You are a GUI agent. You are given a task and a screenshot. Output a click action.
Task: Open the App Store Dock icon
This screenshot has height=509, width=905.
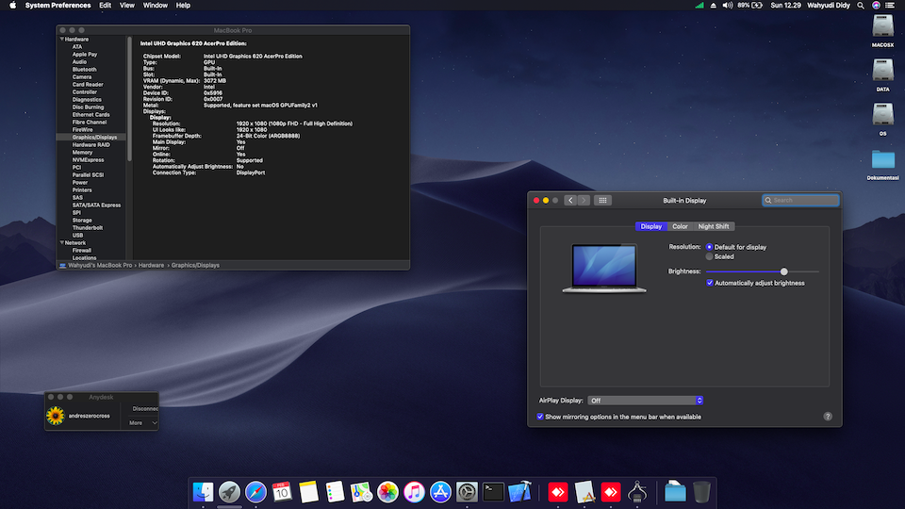click(x=440, y=491)
